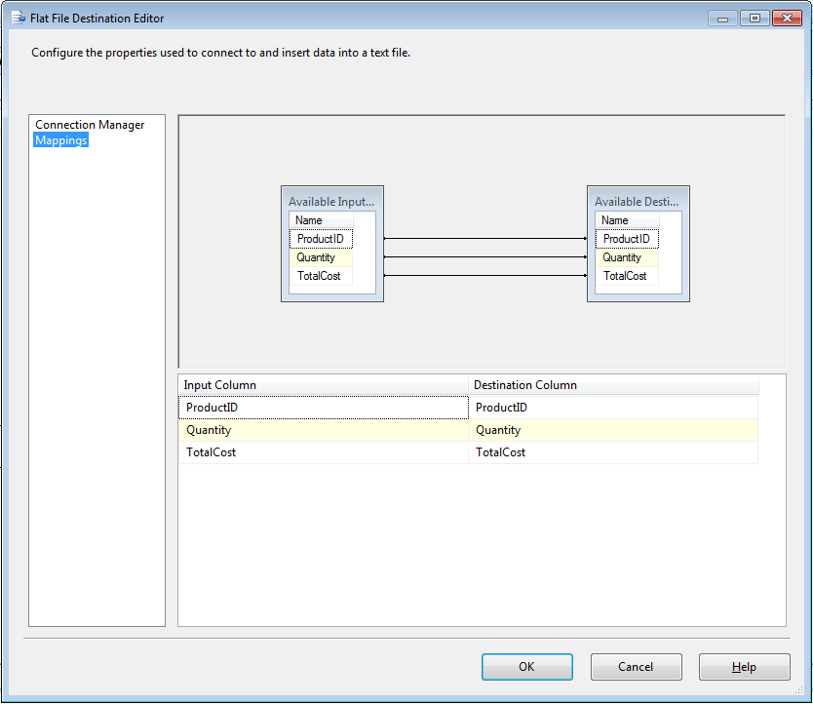Select TotalCost in Available Input Columns box
The height and width of the screenshot is (704, 813).
pos(321,276)
